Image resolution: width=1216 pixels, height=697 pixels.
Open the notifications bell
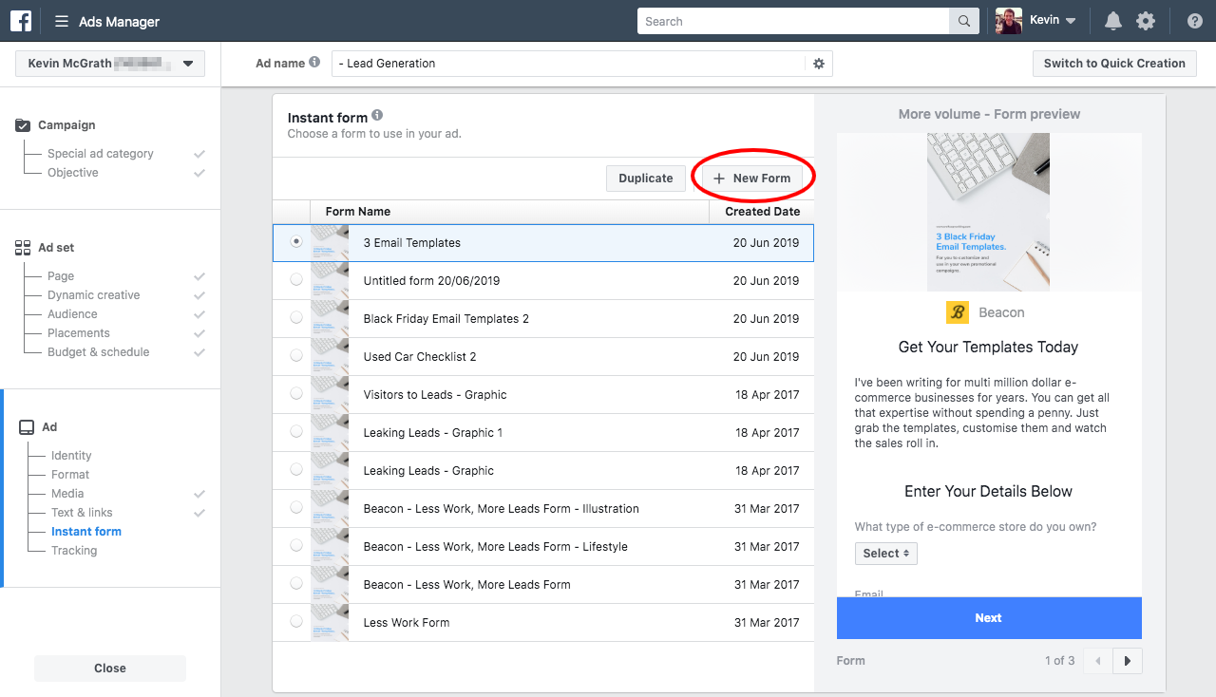[1112, 21]
